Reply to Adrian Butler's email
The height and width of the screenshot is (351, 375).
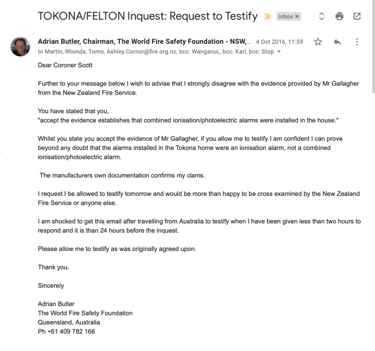pyautogui.click(x=338, y=42)
